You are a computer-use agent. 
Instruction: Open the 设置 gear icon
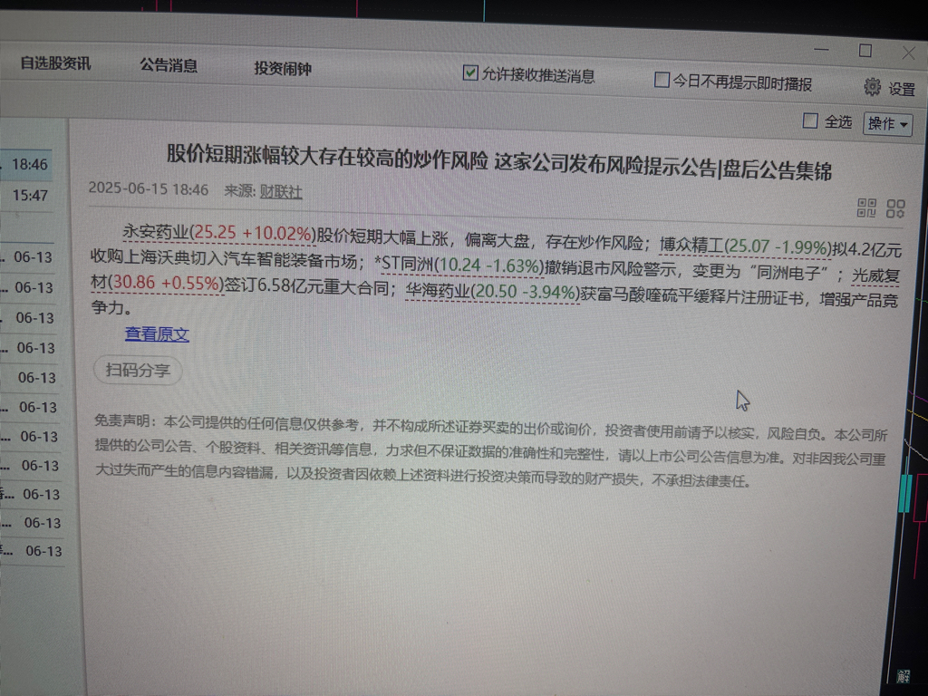tap(872, 87)
